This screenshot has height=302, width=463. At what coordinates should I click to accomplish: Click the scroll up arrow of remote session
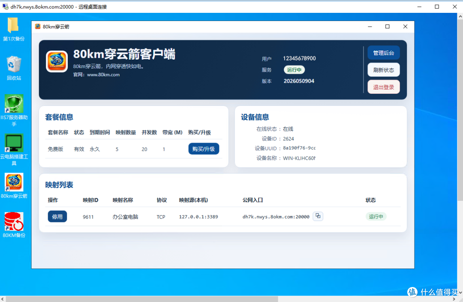(460, 17)
